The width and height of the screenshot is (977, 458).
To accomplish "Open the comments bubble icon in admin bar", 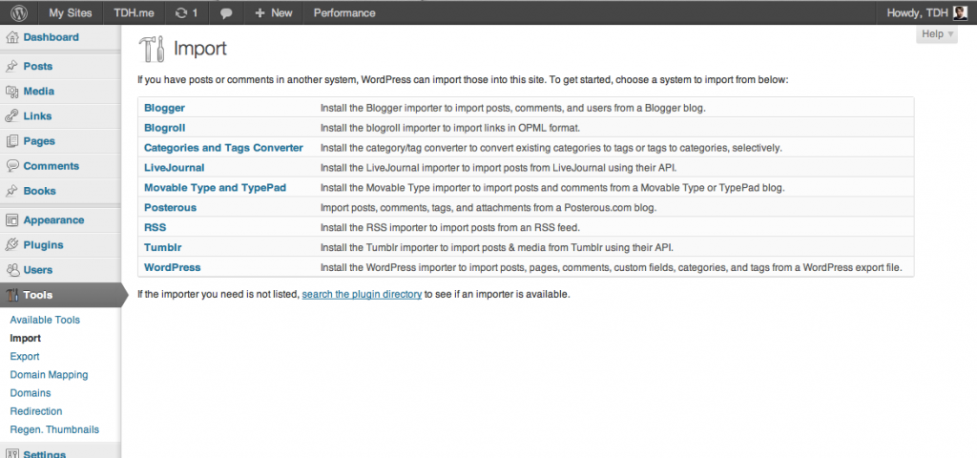I will coord(226,13).
